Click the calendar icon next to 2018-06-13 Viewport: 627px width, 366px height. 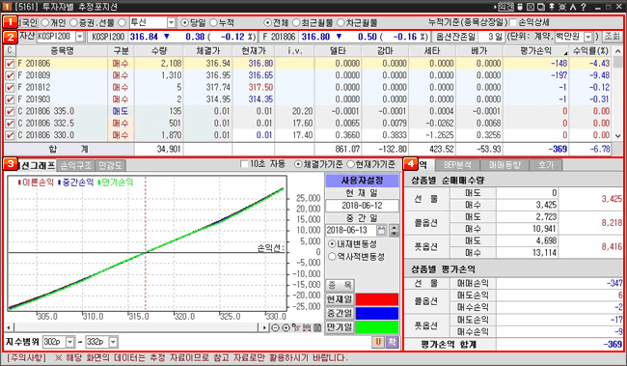[x=381, y=230]
